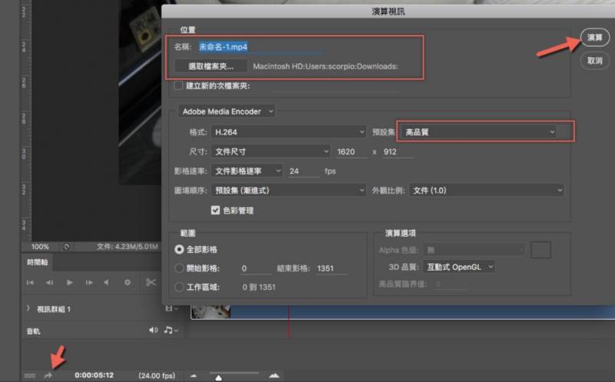The height and width of the screenshot is (382, 615).
Task: Jump to first frame in timeline
Action: coord(31,282)
